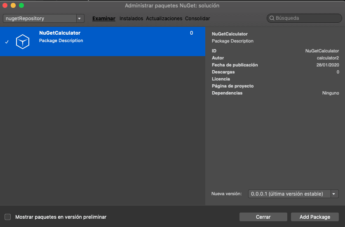Click the checkmark beside NuGetCalculator package
This screenshot has width=345, height=227.
[x=7, y=42]
